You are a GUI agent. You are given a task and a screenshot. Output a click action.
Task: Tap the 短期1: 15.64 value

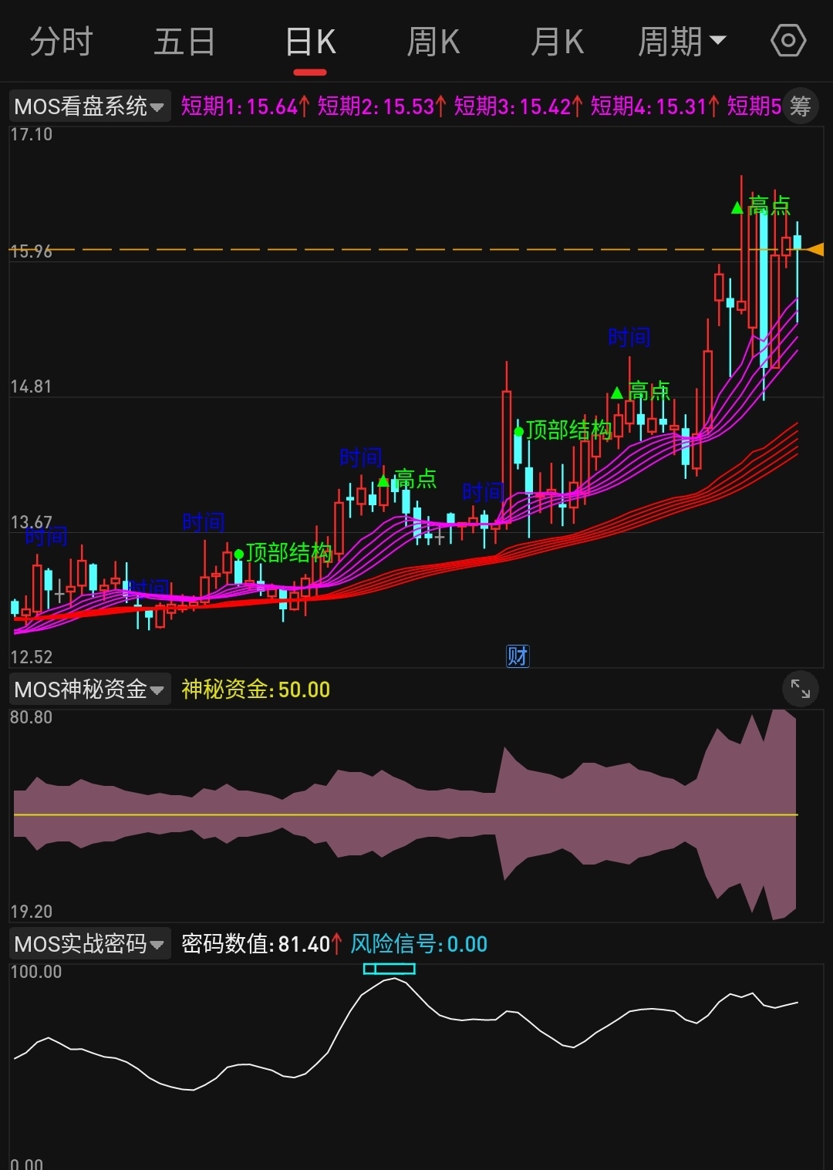click(245, 106)
